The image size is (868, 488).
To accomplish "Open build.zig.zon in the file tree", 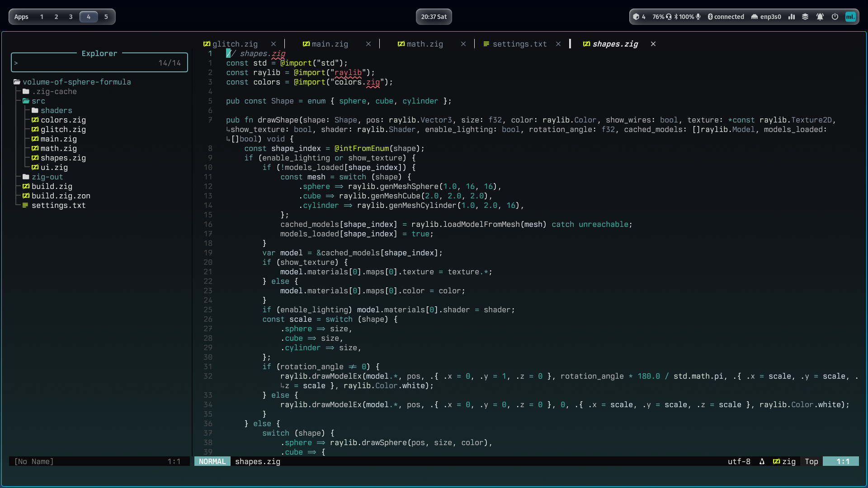I will (x=61, y=196).
